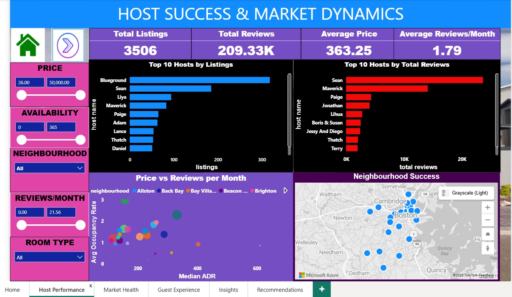Screen dimensions: 512x297
Task: Click Sean's red bar in Top 10 Hosts by Total Reviews
Action: [414, 80]
